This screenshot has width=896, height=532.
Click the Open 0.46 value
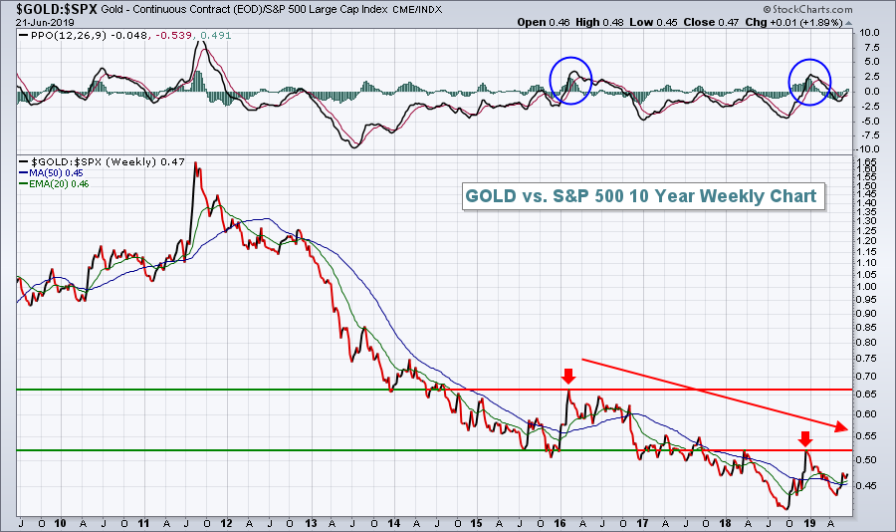[x=544, y=22]
